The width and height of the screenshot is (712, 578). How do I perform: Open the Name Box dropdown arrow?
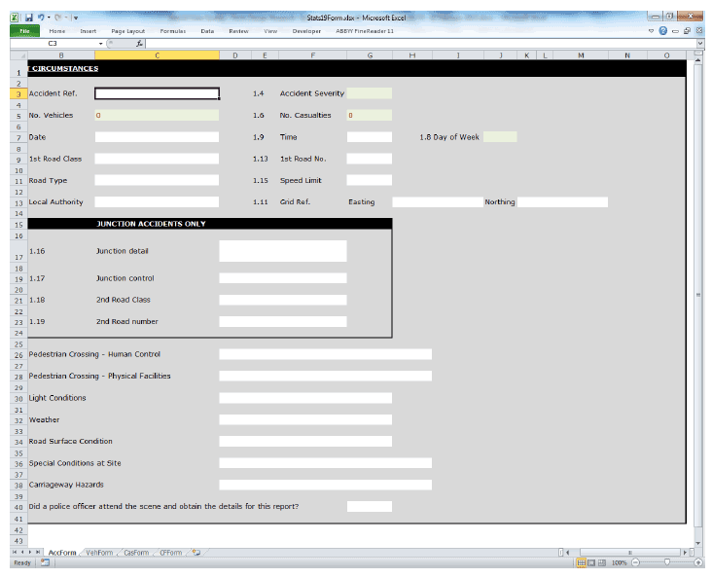pos(100,44)
